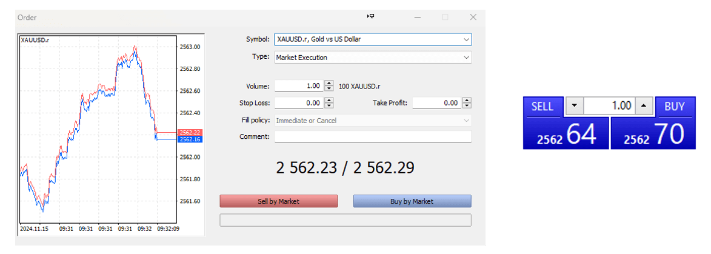711x254 pixels.
Task: Open the Fill policy dropdown
Action: coord(466,121)
